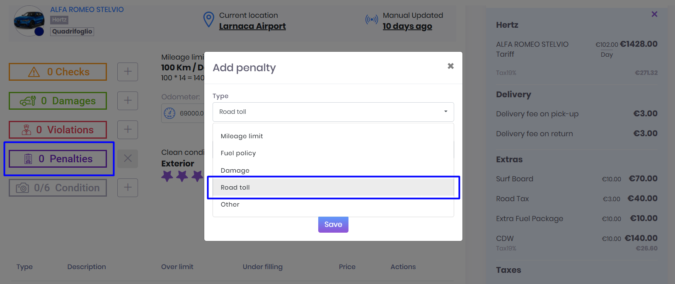Save the new penalty
Viewport: 675px width, 284px height.
[x=333, y=224]
